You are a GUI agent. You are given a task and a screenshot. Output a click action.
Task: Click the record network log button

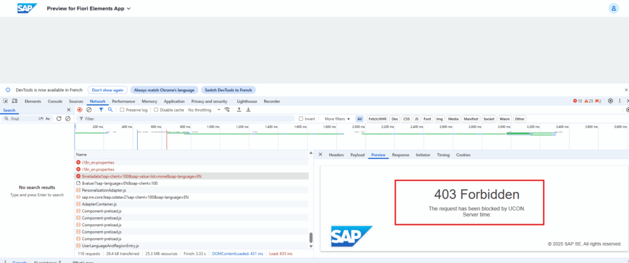click(79, 110)
